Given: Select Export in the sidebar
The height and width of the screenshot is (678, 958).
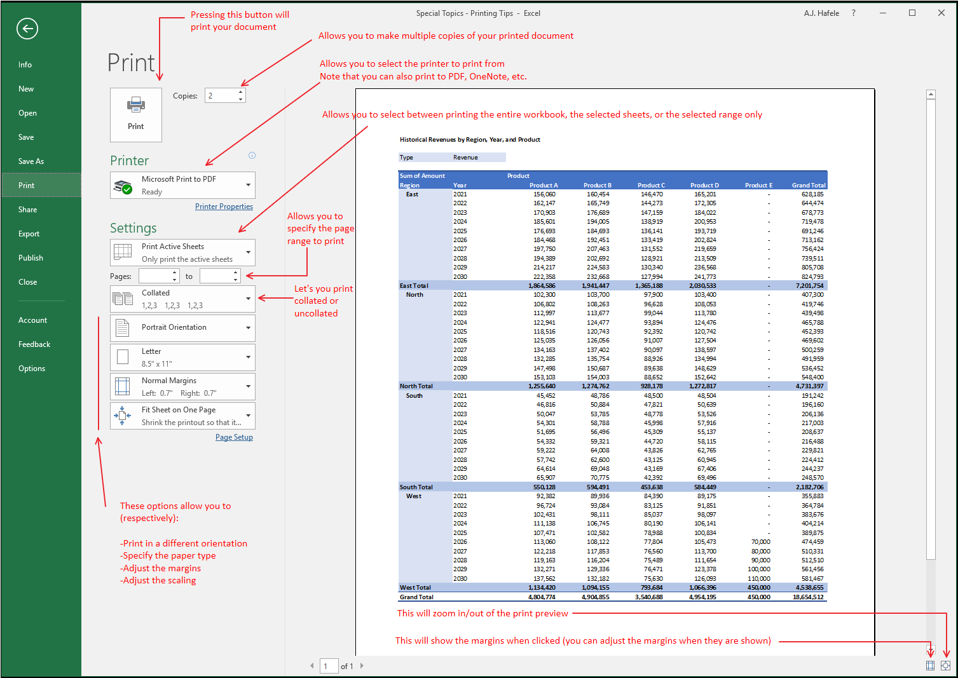Looking at the screenshot, I should click(x=41, y=234).
